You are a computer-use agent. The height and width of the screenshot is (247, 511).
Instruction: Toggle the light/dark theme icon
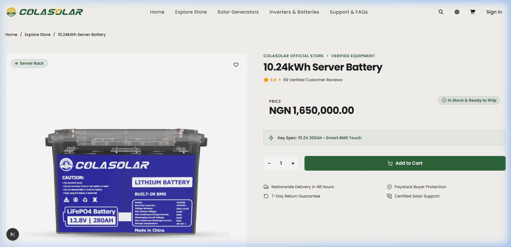[x=457, y=12]
